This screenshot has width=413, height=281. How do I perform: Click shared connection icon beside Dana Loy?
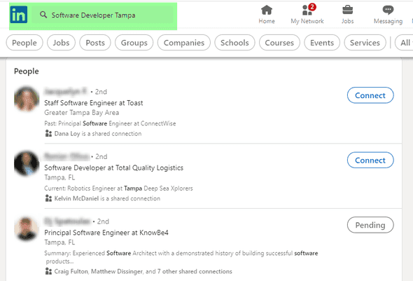point(48,133)
